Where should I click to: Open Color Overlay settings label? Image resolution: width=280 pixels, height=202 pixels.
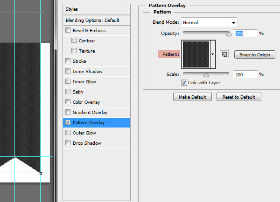click(86, 102)
